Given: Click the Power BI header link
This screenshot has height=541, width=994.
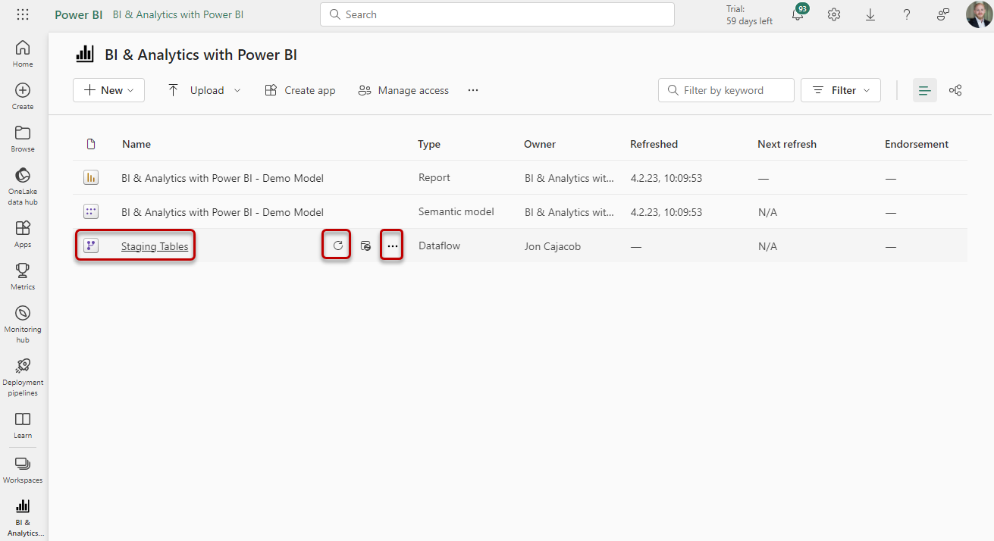Looking at the screenshot, I should tap(78, 14).
